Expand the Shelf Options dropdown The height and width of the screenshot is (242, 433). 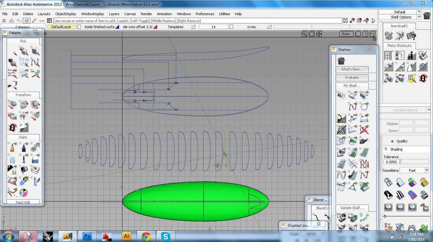point(419,17)
